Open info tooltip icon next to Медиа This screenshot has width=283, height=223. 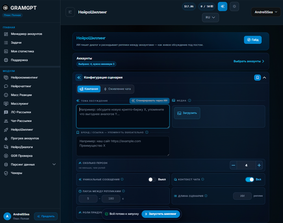coord(189,100)
